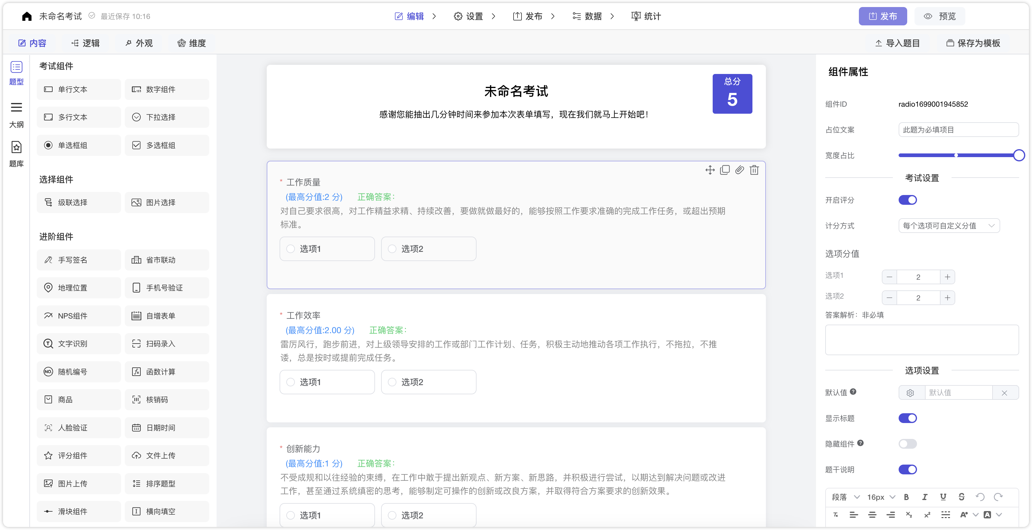This screenshot has height=530, width=1032.
Task: Duplicate the 工作质量 question via copy icon
Action: point(725,170)
